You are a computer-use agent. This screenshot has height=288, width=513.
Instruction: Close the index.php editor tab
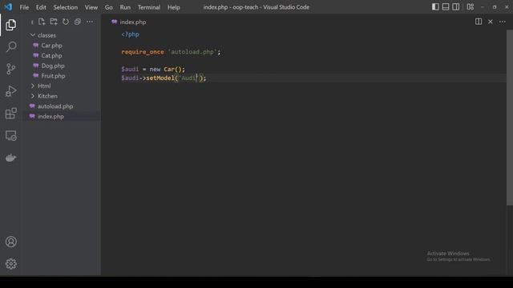(x=491, y=22)
